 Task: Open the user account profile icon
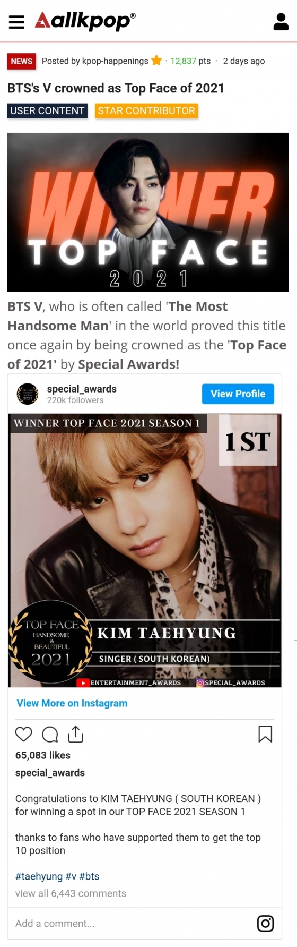[x=281, y=22]
